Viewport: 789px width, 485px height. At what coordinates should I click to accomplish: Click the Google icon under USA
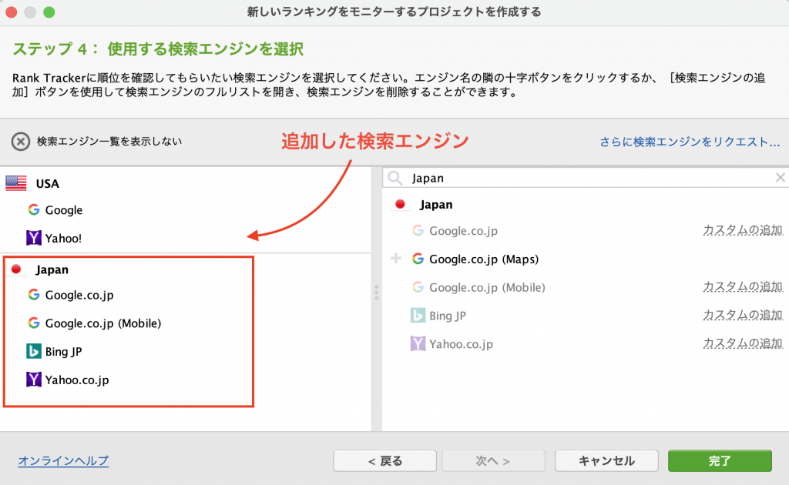pyautogui.click(x=34, y=209)
